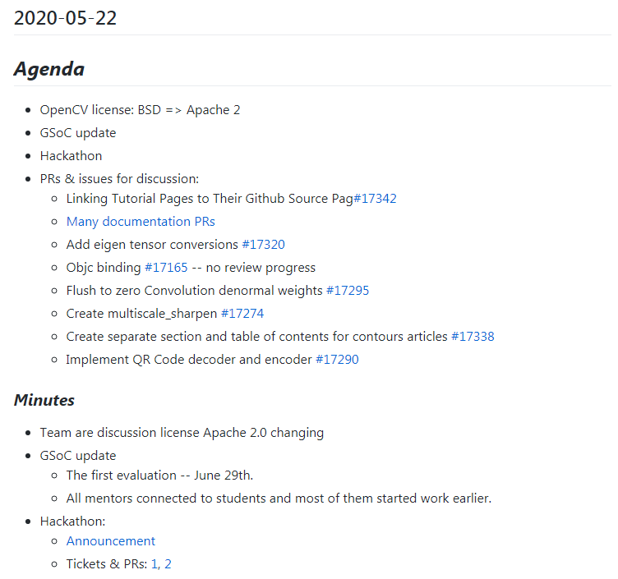Open Objc binding PR #17165
The width and height of the screenshot is (618, 579).
coord(166,267)
